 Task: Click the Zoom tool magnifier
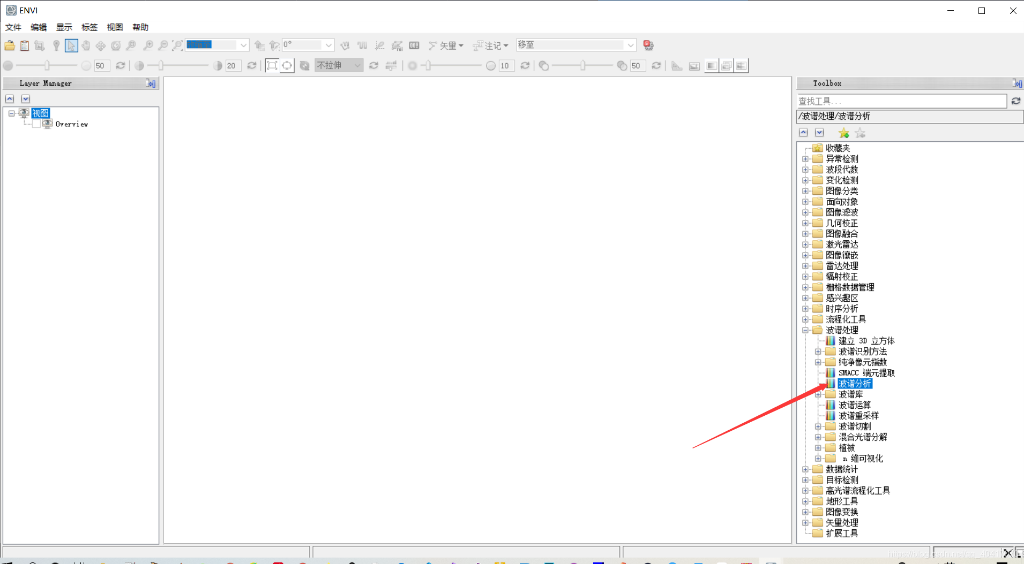[131, 45]
